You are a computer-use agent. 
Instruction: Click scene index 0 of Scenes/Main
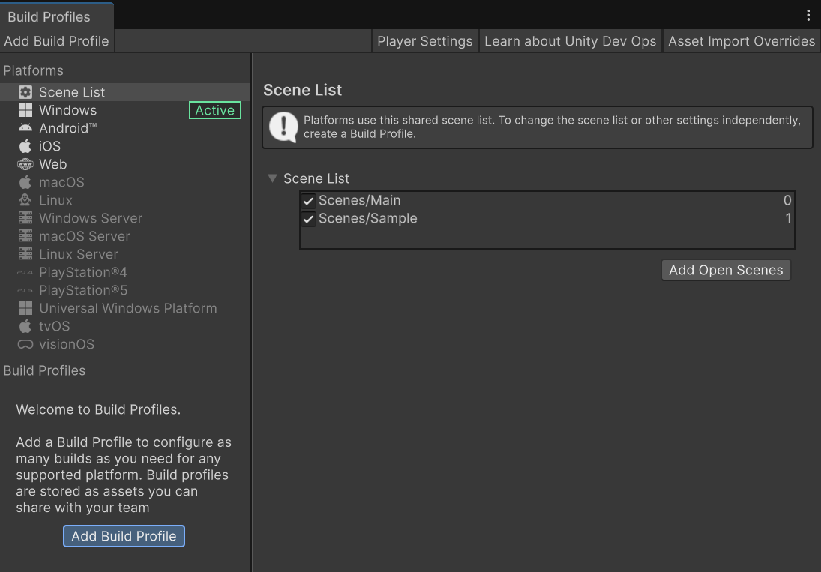click(x=787, y=200)
